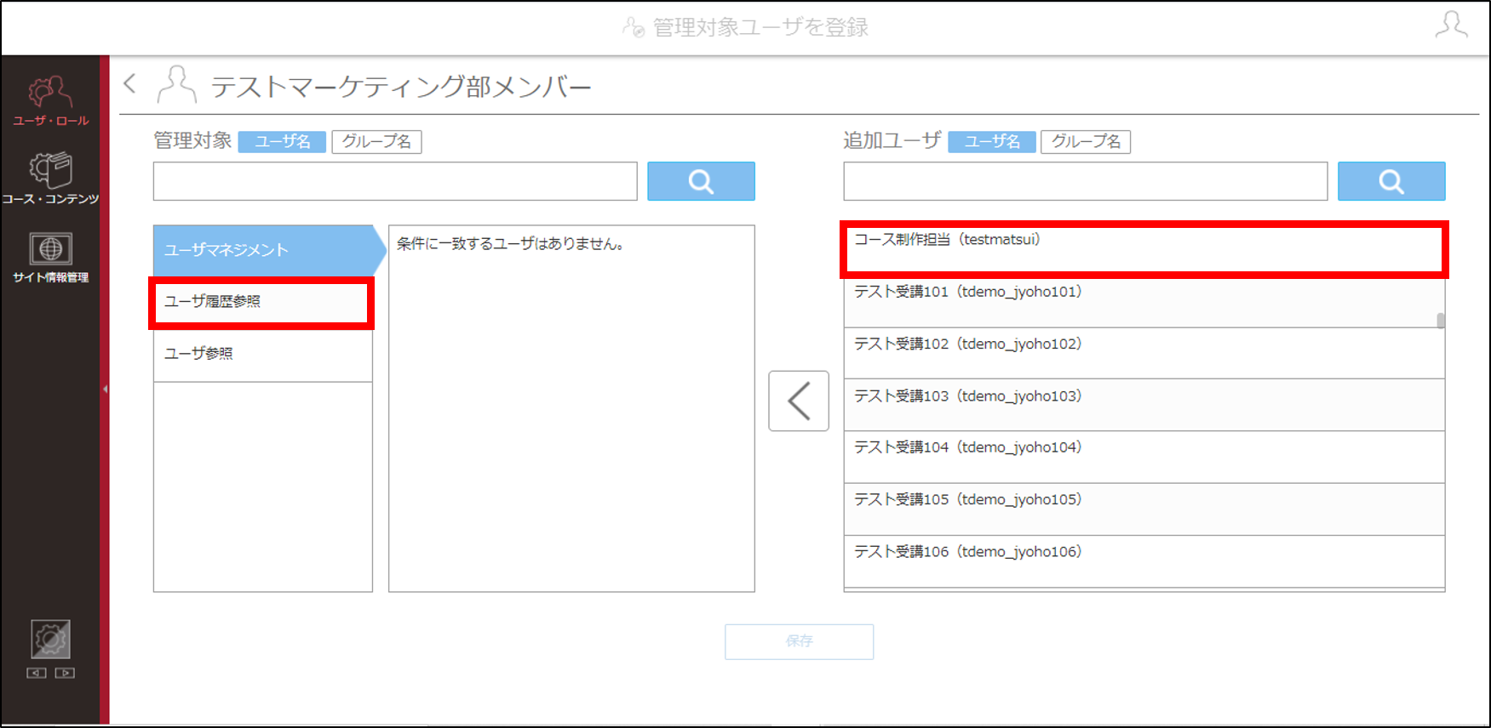
Task: Click the left arrow button to add user
Action: (x=799, y=401)
